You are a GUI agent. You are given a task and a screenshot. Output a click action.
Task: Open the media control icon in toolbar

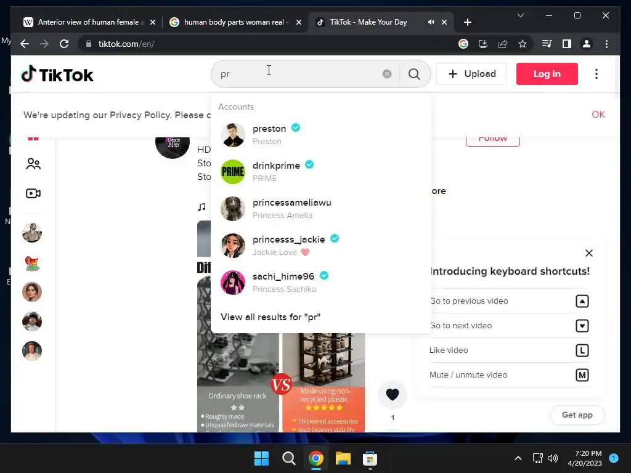tap(547, 44)
